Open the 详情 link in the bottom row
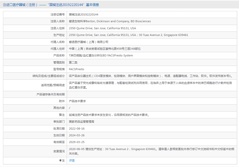The width and height of the screenshot is (239, 167). [x=72, y=161]
